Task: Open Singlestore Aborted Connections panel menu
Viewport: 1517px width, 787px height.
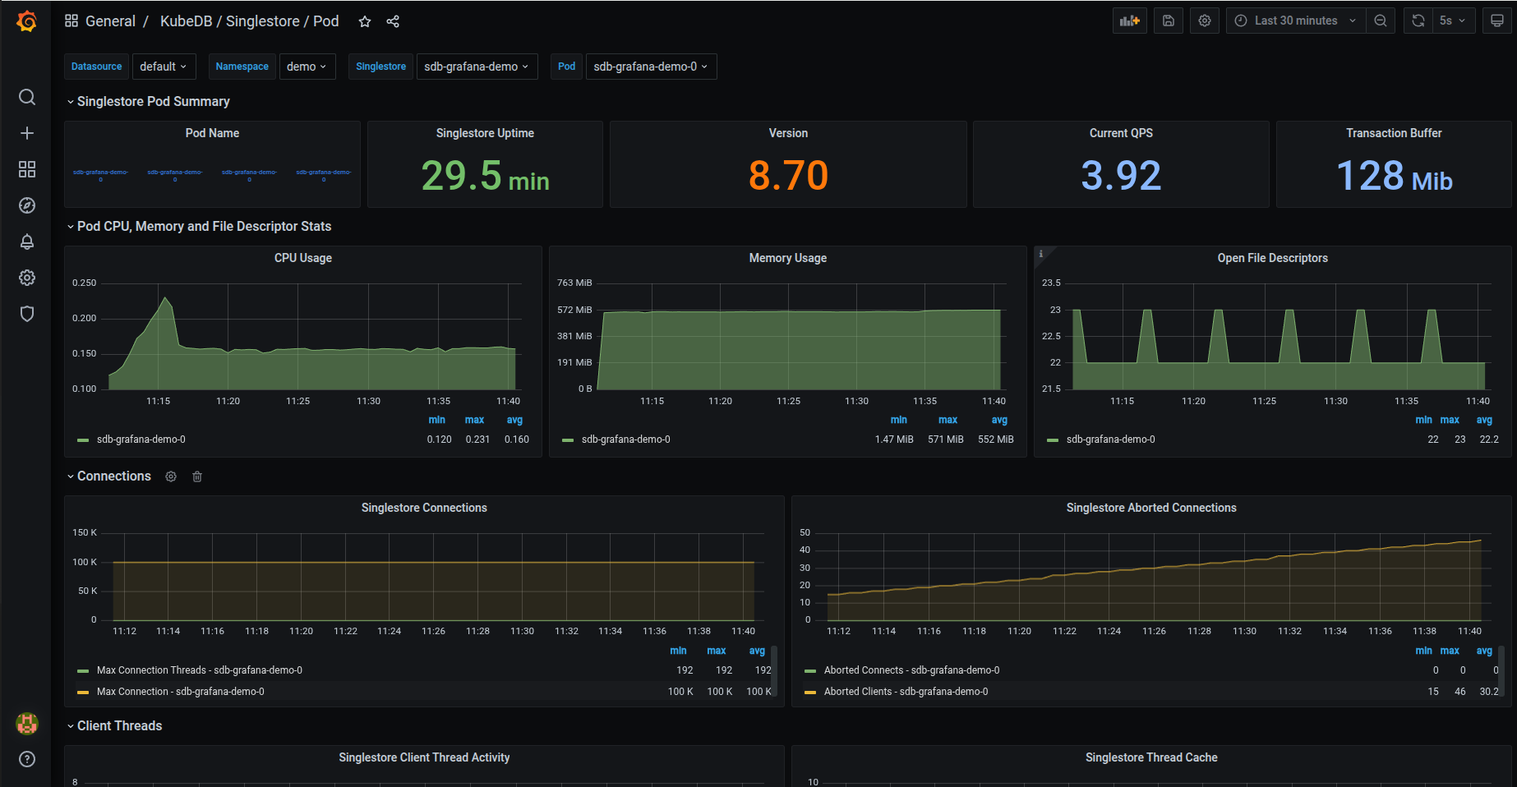Action: (1151, 508)
